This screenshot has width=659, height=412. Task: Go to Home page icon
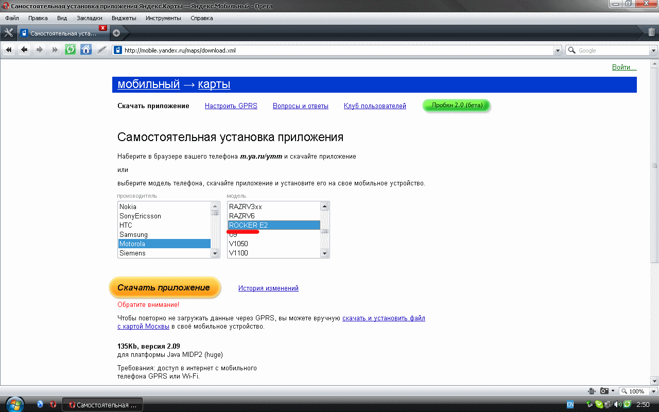coord(86,50)
